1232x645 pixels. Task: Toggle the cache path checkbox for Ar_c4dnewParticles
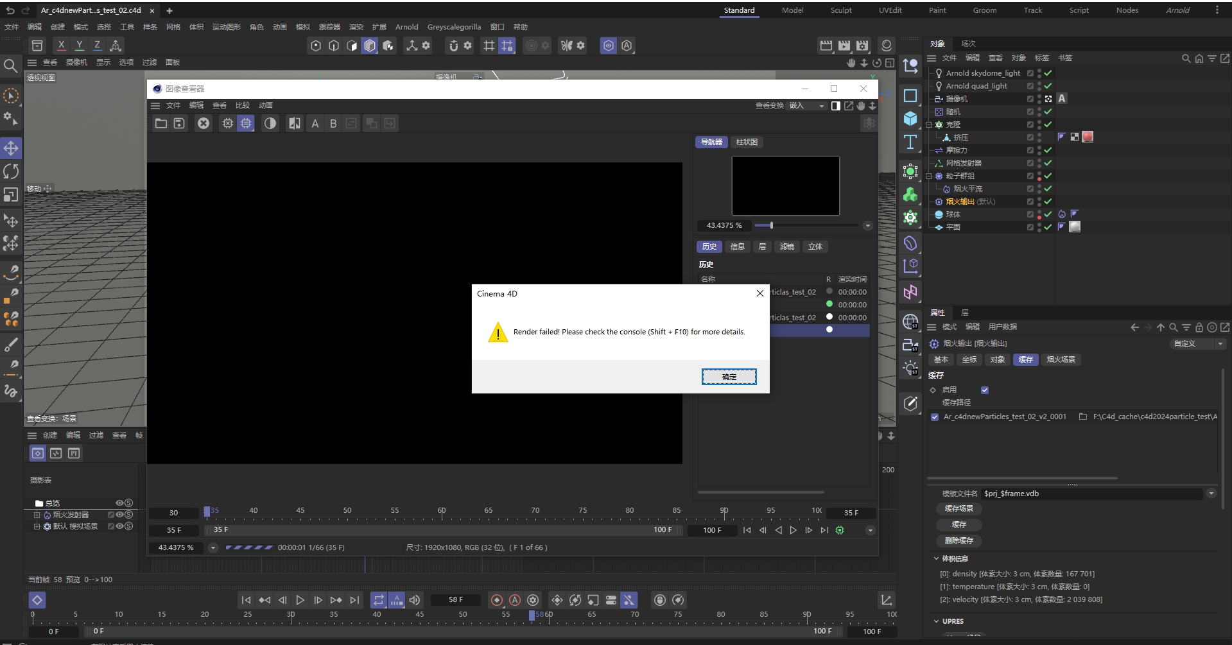pos(933,417)
